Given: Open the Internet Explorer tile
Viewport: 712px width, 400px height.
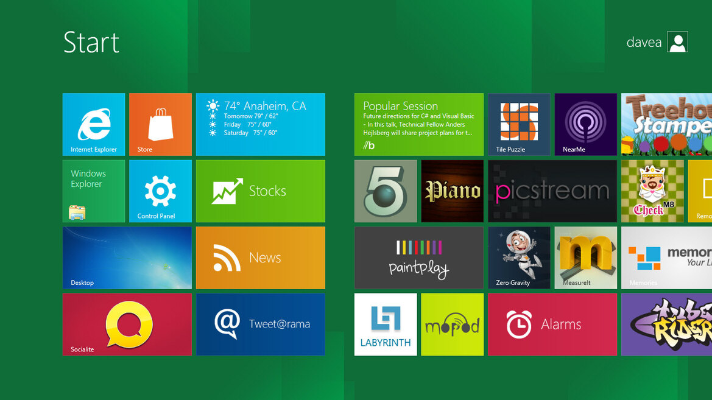Looking at the screenshot, I should 94,124.
